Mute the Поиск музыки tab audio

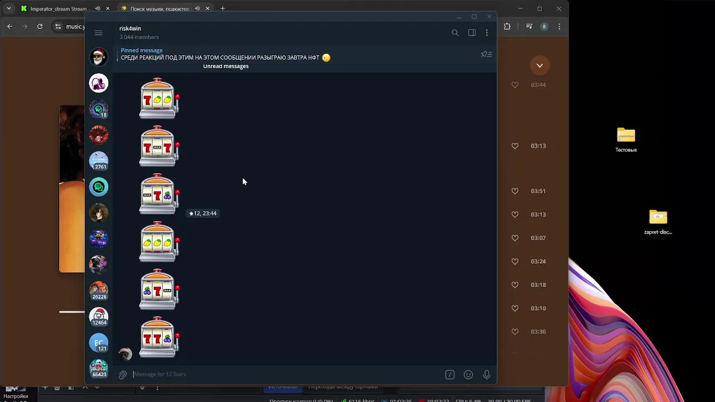coord(197,8)
